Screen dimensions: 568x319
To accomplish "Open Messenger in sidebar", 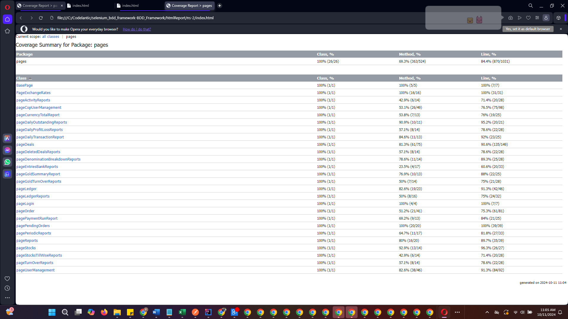I will coord(7,150).
